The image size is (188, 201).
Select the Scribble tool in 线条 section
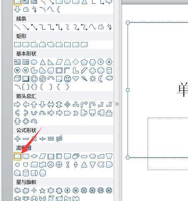(x=109, y=27)
